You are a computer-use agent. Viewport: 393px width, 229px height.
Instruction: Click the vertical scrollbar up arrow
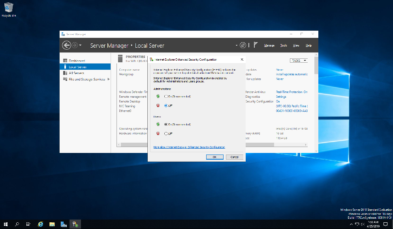click(316, 54)
